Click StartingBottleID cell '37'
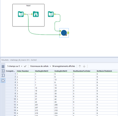 [x=44, y=99]
